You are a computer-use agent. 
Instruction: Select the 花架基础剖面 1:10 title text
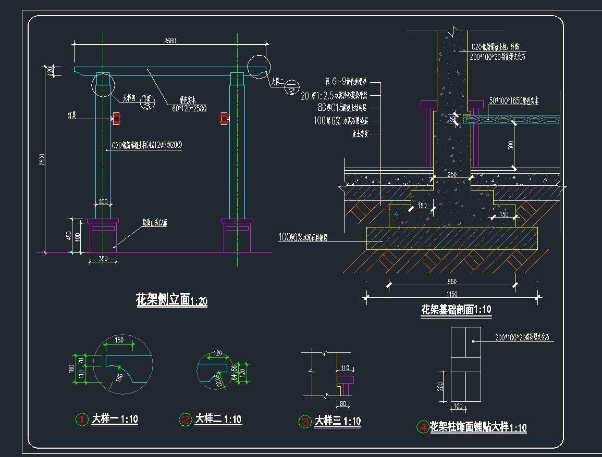point(456,310)
